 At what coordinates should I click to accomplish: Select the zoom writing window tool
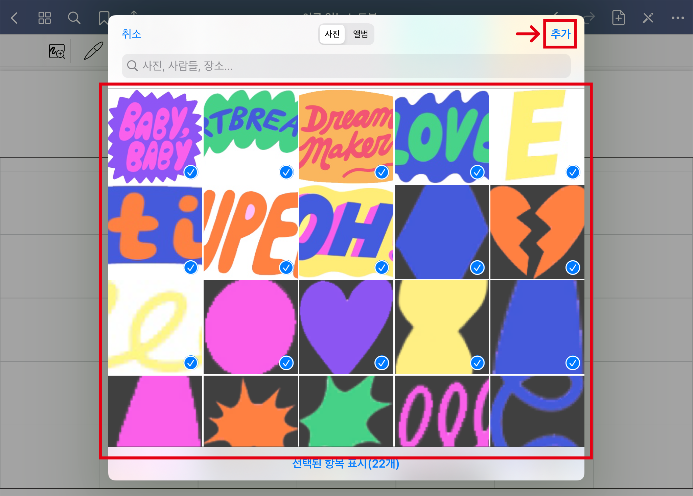pyautogui.click(x=57, y=51)
